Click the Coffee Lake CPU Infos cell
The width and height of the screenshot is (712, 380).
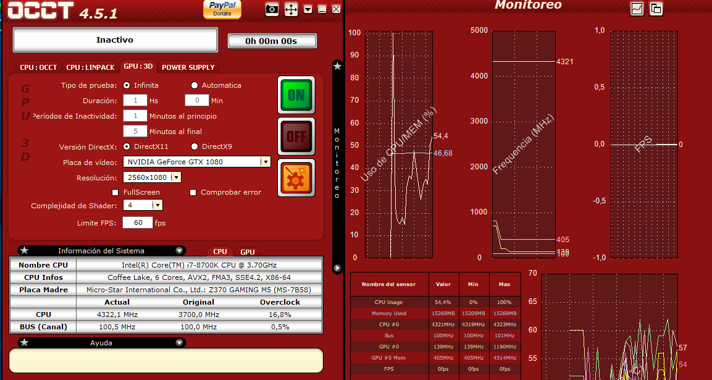click(x=199, y=277)
